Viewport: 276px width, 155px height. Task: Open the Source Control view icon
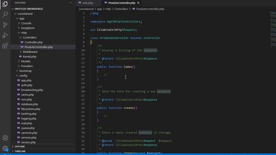[x=5, y=25]
